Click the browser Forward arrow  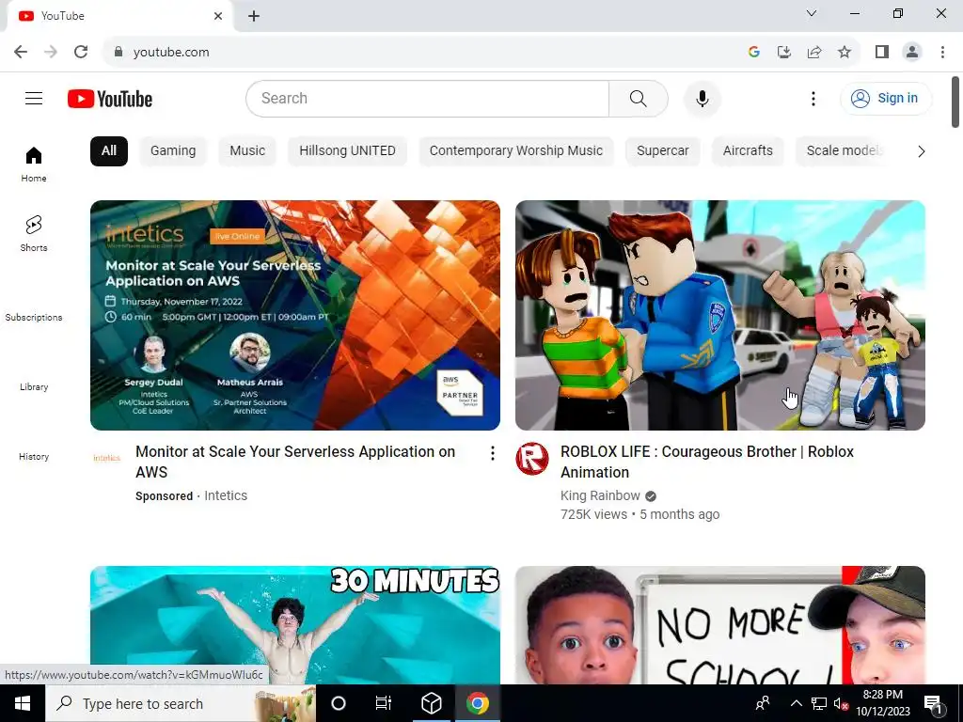[x=51, y=52]
